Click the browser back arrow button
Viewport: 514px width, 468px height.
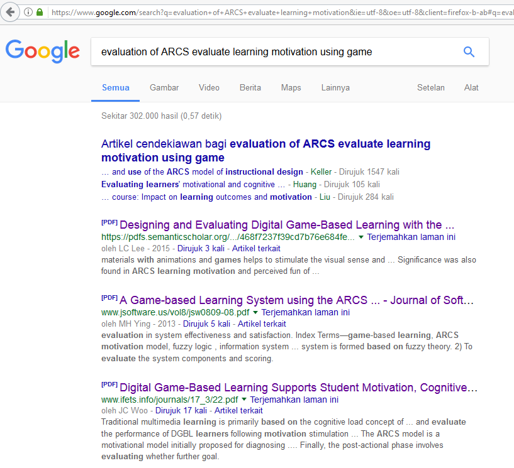point(10,13)
